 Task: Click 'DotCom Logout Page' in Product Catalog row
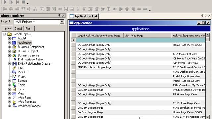(99, 90)
